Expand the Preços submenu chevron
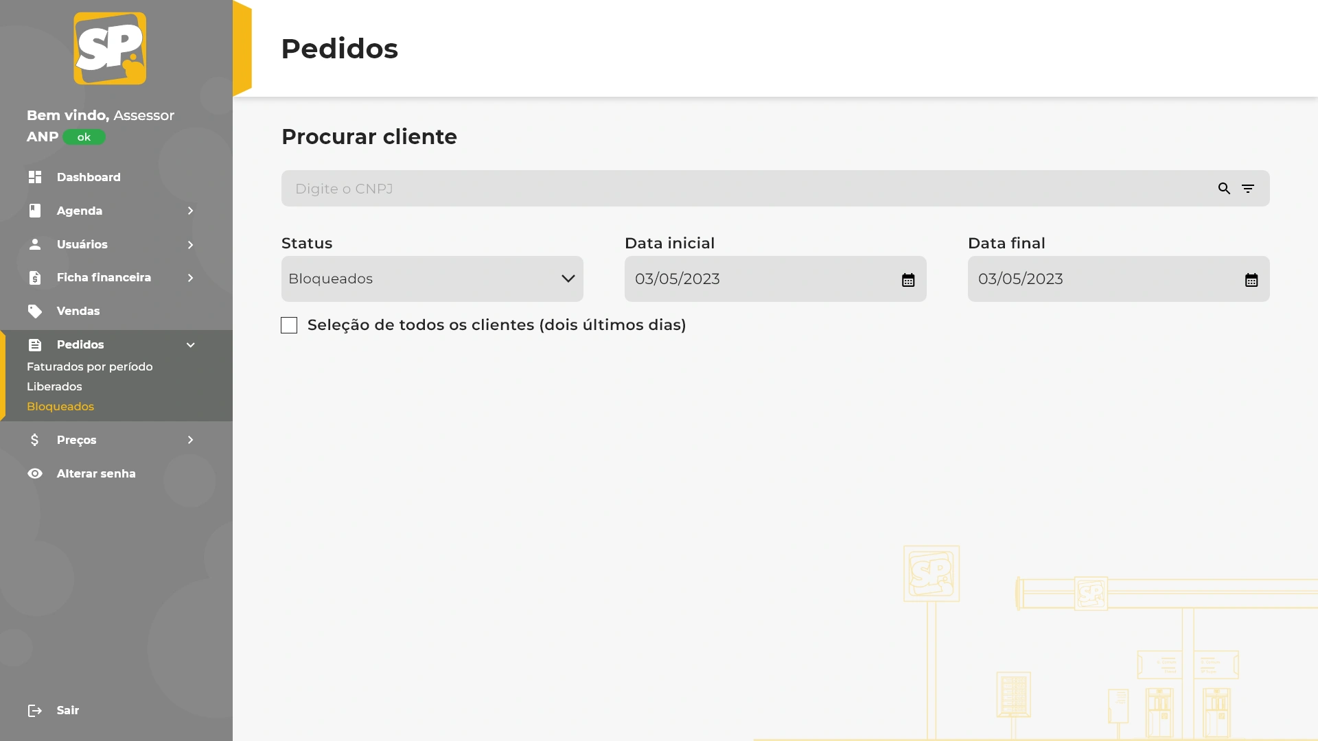1318x741 pixels. [191, 440]
